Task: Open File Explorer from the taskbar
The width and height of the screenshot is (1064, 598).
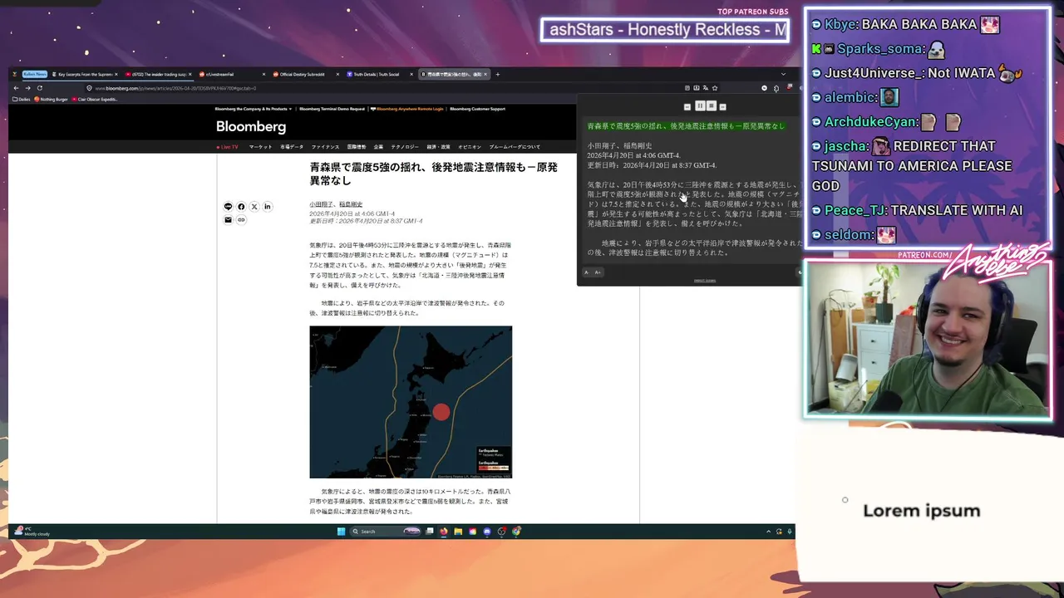Action: click(458, 532)
